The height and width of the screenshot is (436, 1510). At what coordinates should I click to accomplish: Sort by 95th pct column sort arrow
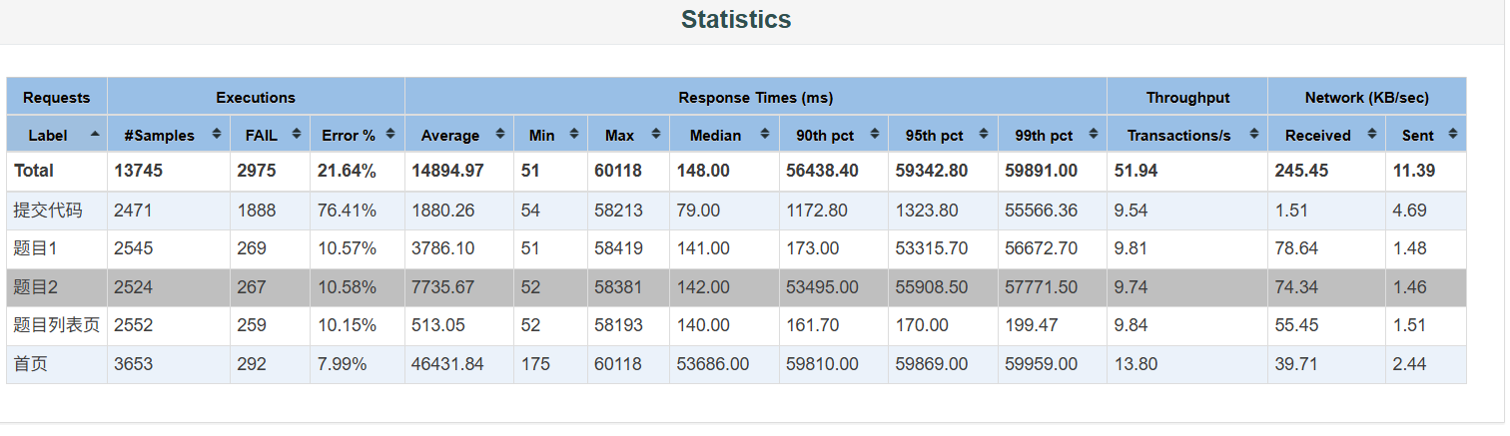point(984,134)
